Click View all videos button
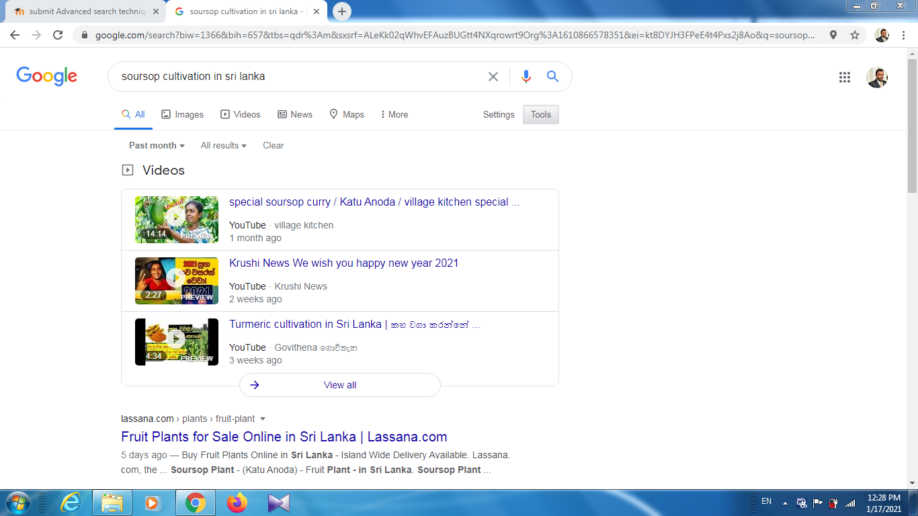The width and height of the screenshot is (918, 516). tap(340, 385)
